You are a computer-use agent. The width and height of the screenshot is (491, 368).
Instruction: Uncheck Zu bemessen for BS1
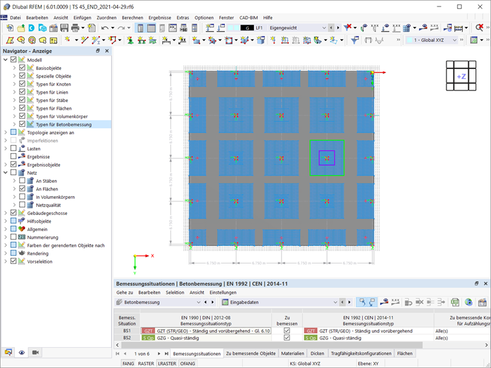click(x=287, y=331)
